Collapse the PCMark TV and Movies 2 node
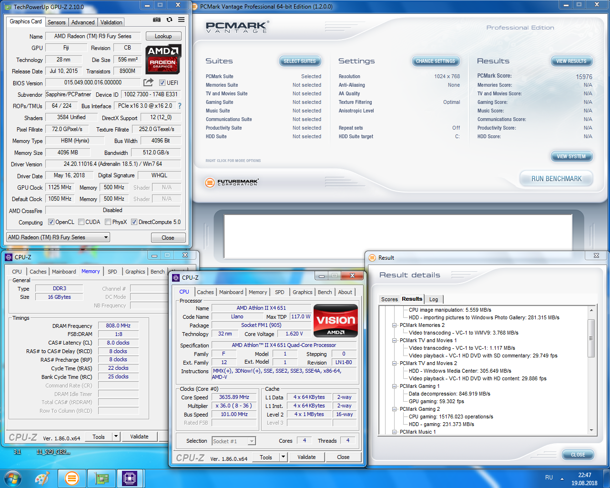 394,363
